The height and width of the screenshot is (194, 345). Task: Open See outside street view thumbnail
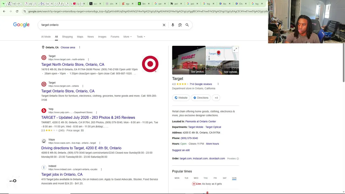coord(222,68)
